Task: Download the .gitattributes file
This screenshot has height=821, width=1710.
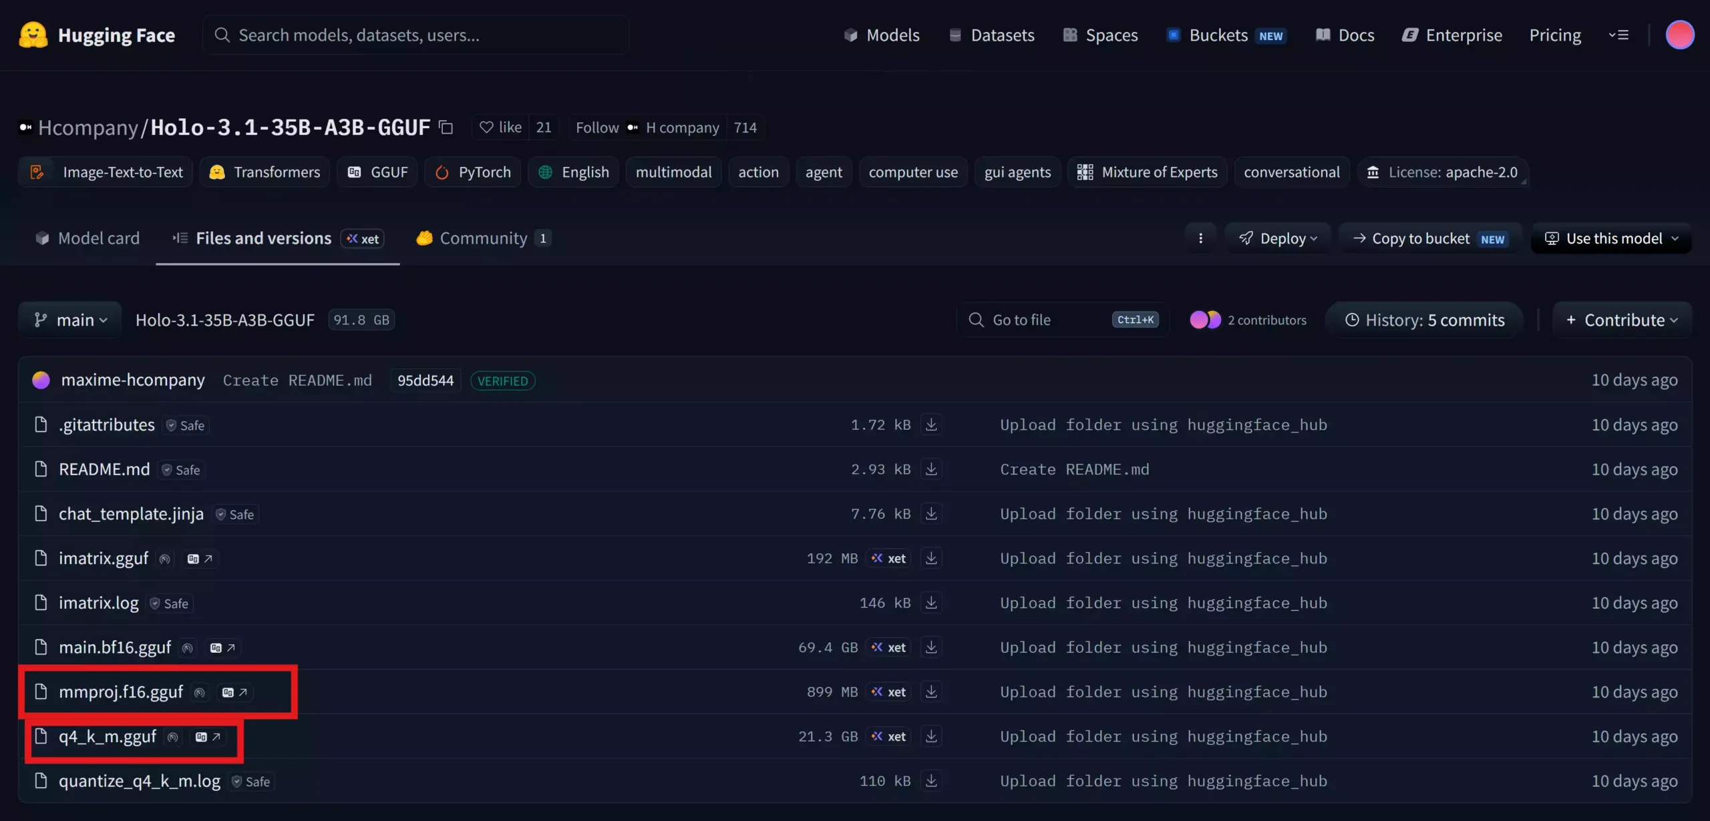Action: pos(931,425)
